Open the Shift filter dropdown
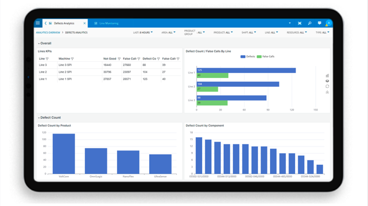 point(247,33)
